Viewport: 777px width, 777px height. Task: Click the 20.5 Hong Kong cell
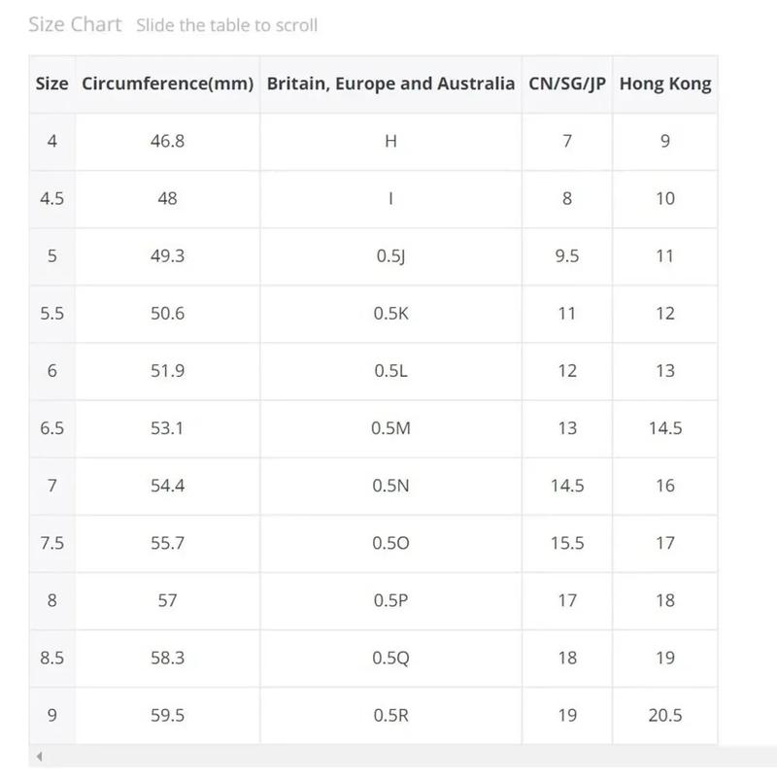point(665,716)
